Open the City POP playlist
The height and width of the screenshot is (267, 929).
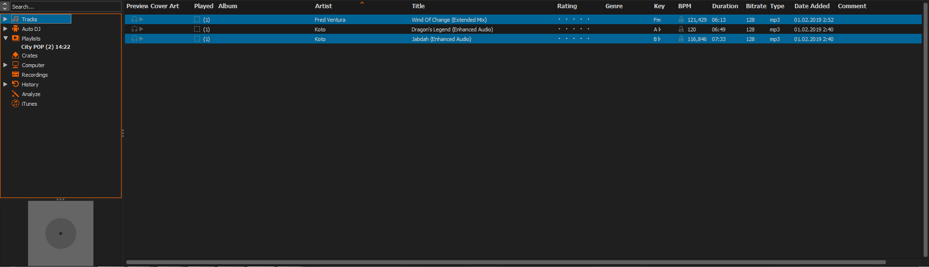tap(46, 47)
